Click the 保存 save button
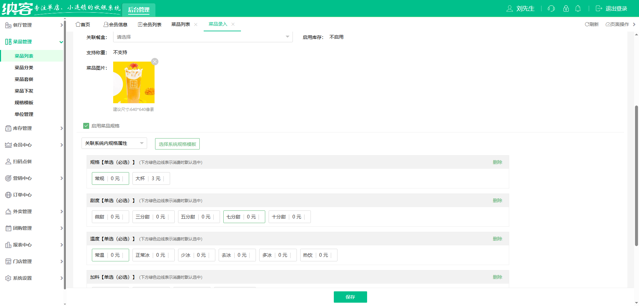The height and width of the screenshot is (306, 639). (x=350, y=297)
